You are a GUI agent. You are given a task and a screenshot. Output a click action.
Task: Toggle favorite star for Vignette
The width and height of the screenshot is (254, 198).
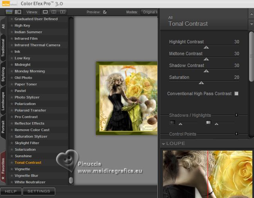click(11, 169)
